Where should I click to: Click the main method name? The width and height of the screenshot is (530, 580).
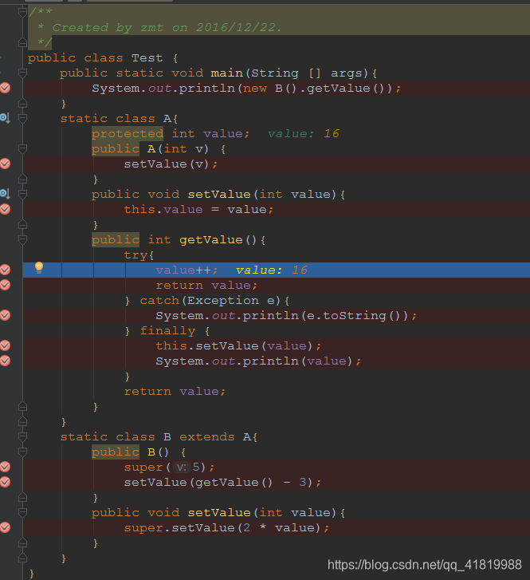click(226, 73)
